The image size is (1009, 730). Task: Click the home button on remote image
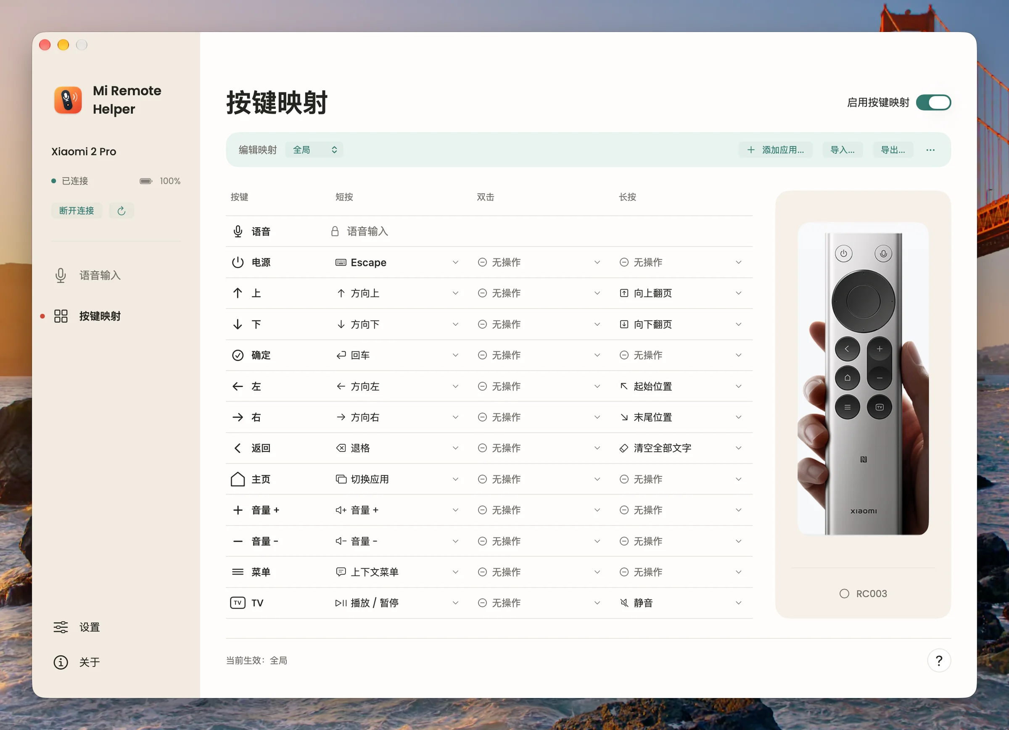pyautogui.click(x=847, y=378)
